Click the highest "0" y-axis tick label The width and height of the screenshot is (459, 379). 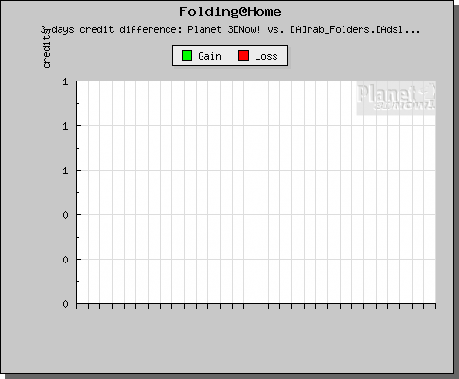[x=65, y=215]
